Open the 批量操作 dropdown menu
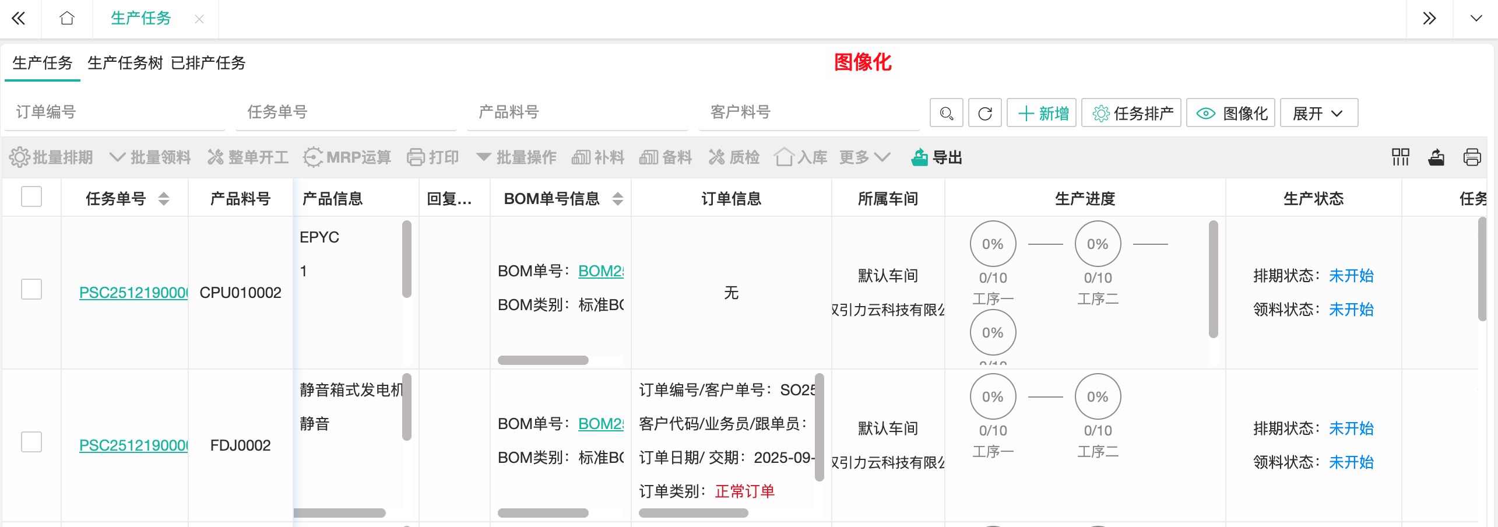 click(x=516, y=157)
